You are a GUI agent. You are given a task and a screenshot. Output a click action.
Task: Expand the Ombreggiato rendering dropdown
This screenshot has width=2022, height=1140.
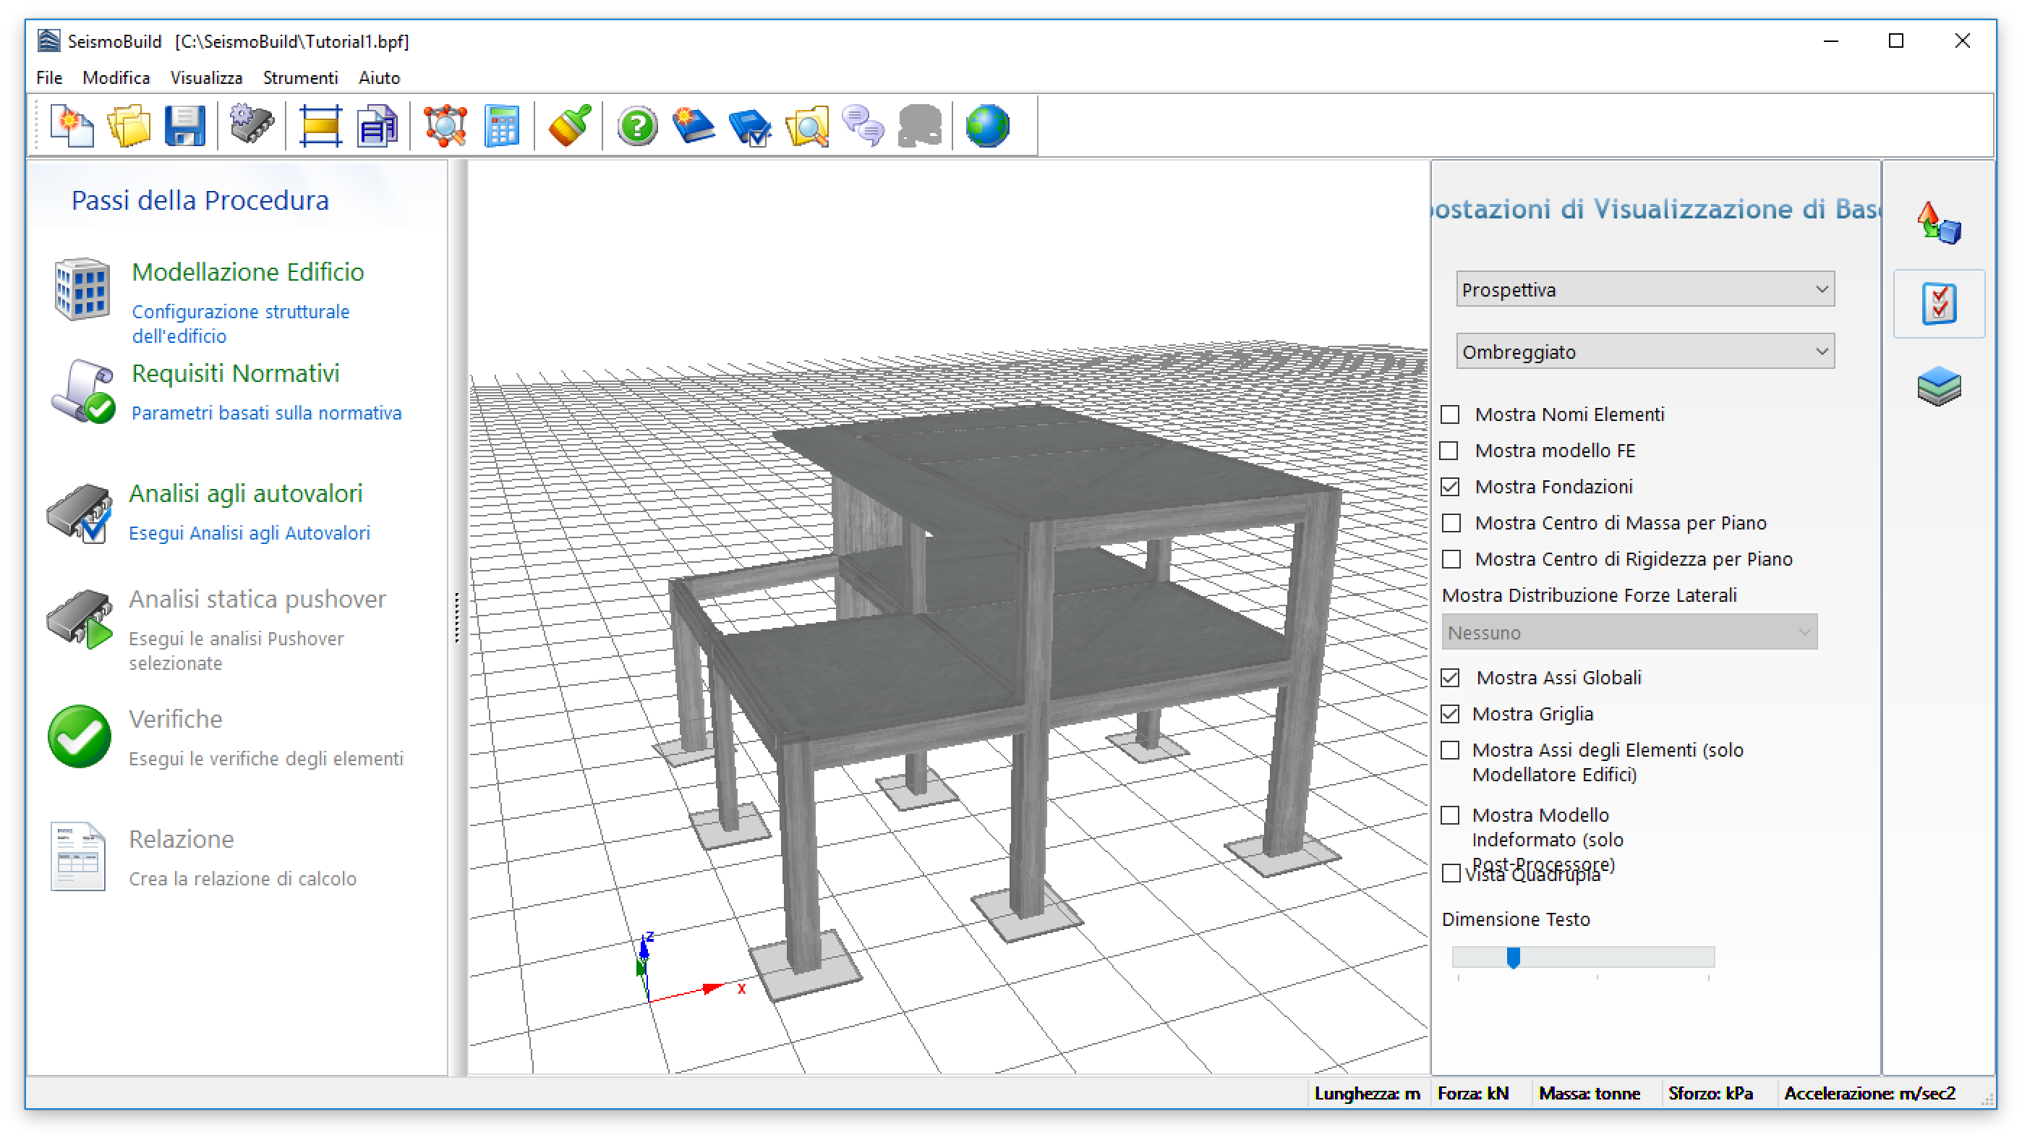tap(1645, 352)
